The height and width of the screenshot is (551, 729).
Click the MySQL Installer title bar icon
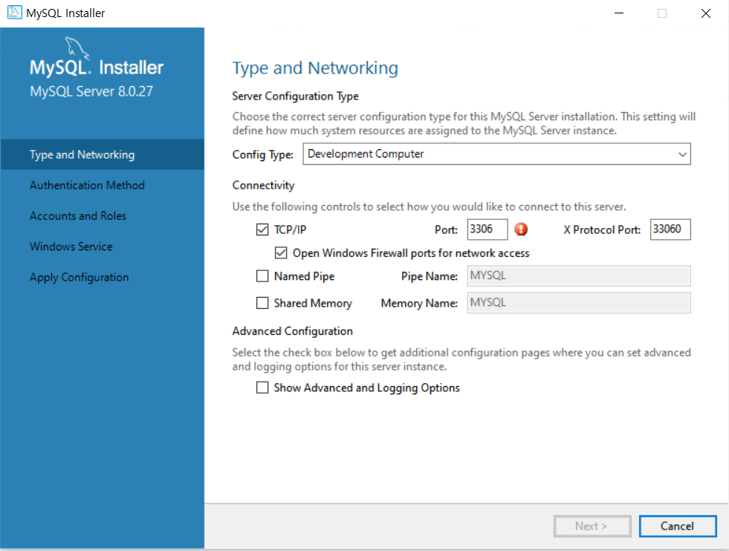tap(14, 13)
